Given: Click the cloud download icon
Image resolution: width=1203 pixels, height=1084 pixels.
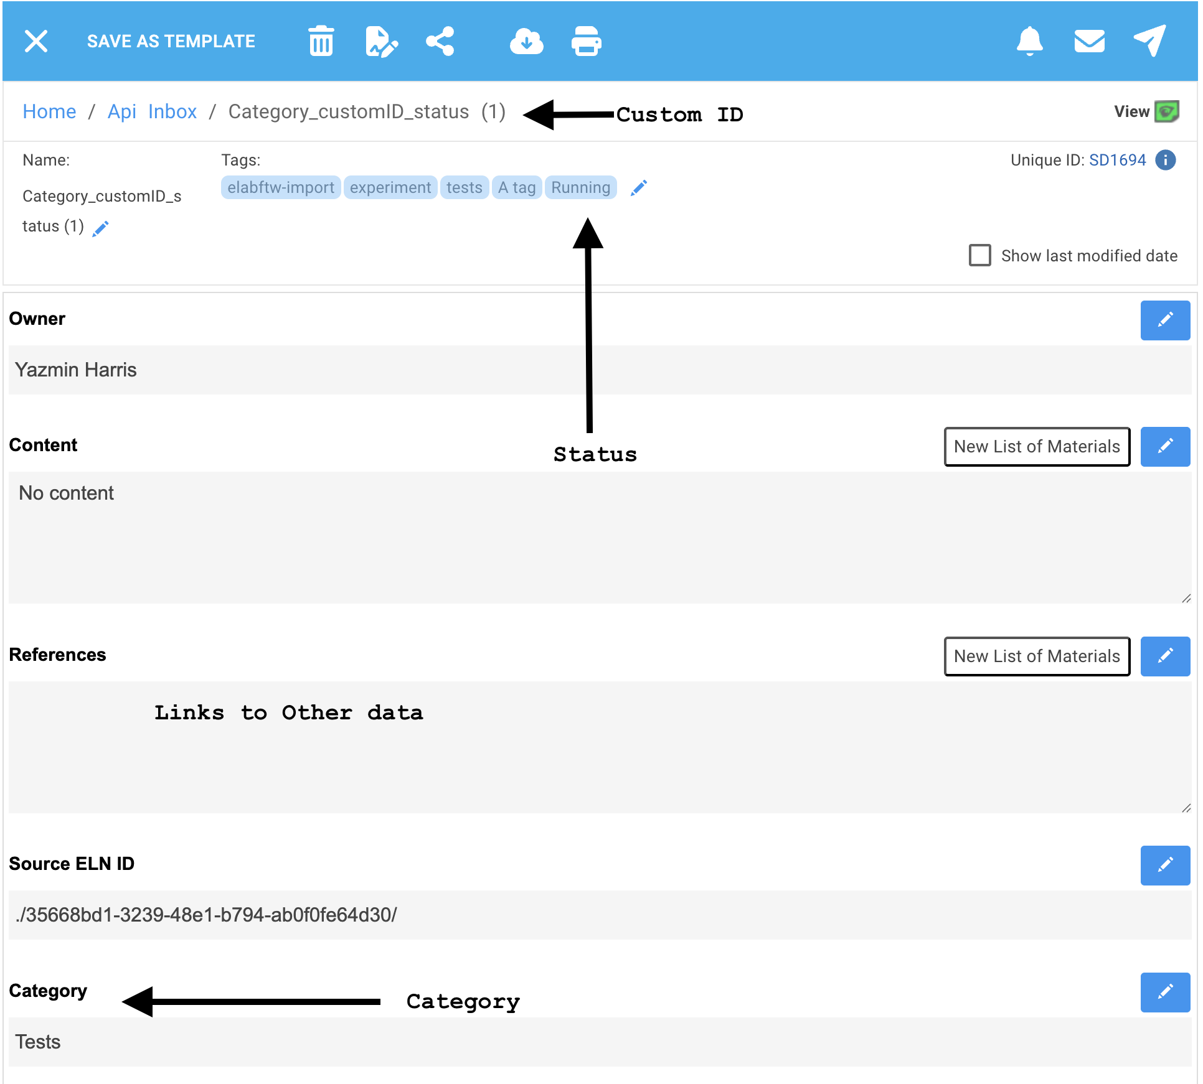Looking at the screenshot, I should point(526,42).
